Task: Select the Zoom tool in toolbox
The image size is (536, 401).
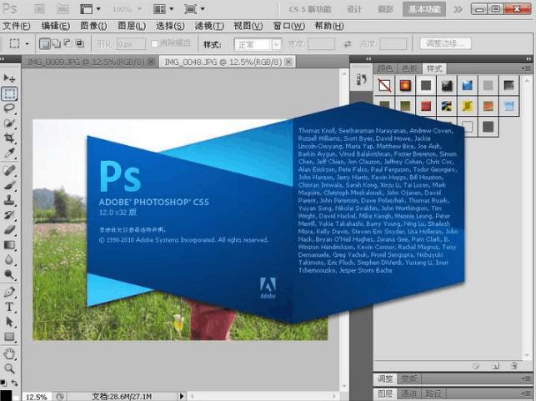Action: pos(10,368)
